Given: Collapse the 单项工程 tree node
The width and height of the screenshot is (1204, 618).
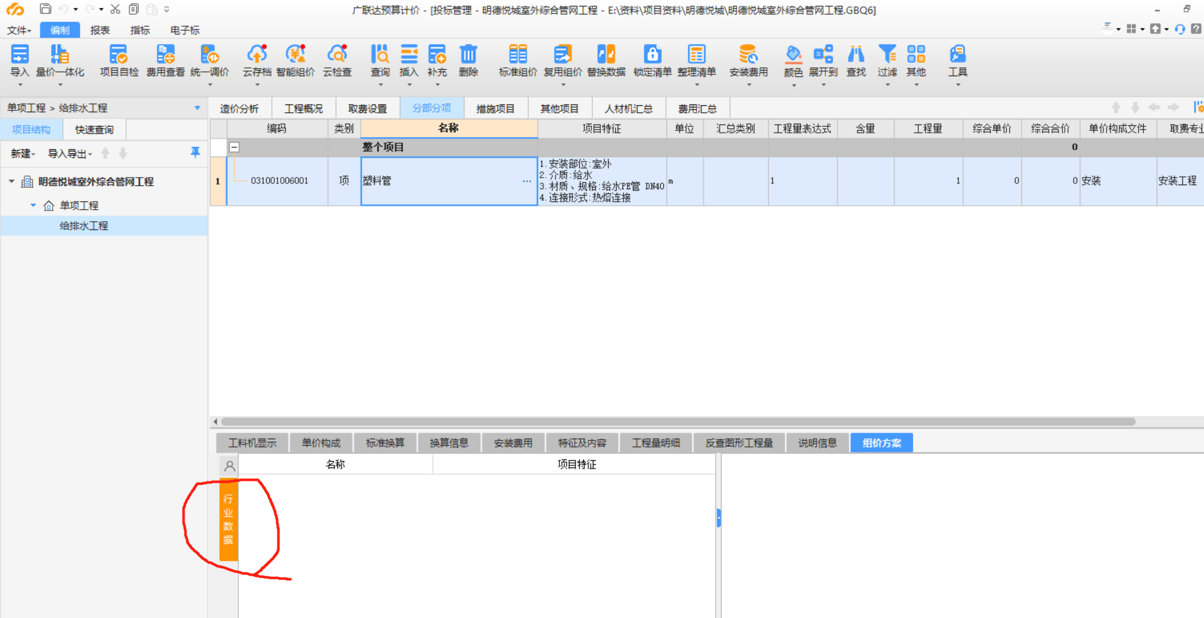Looking at the screenshot, I should (33, 205).
